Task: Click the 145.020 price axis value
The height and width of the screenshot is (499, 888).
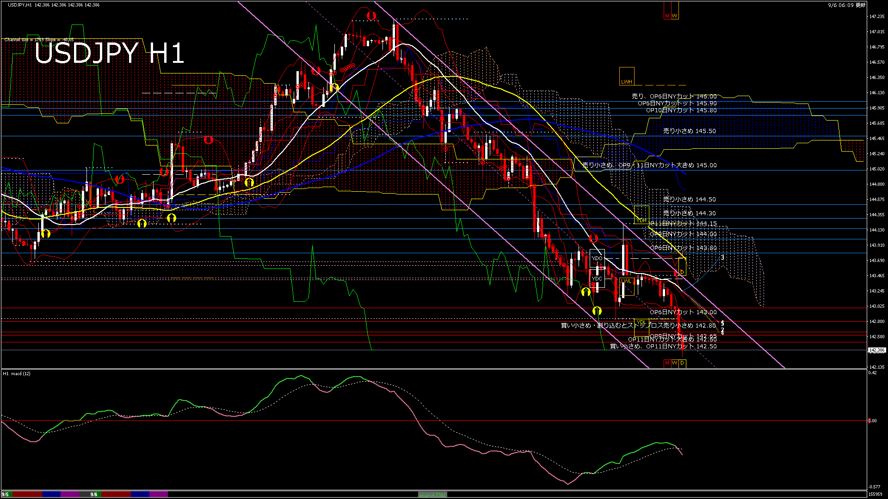Action: (x=877, y=169)
